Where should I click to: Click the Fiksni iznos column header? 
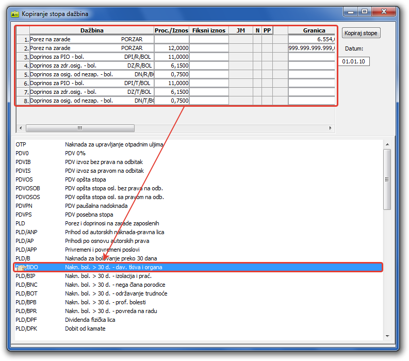click(208, 30)
